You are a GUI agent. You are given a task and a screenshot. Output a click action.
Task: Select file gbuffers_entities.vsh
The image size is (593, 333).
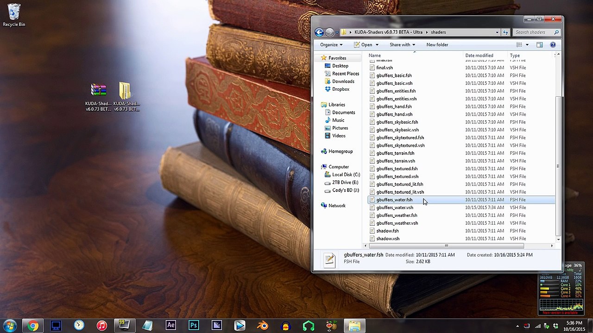pyautogui.click(x=396, y=99)
